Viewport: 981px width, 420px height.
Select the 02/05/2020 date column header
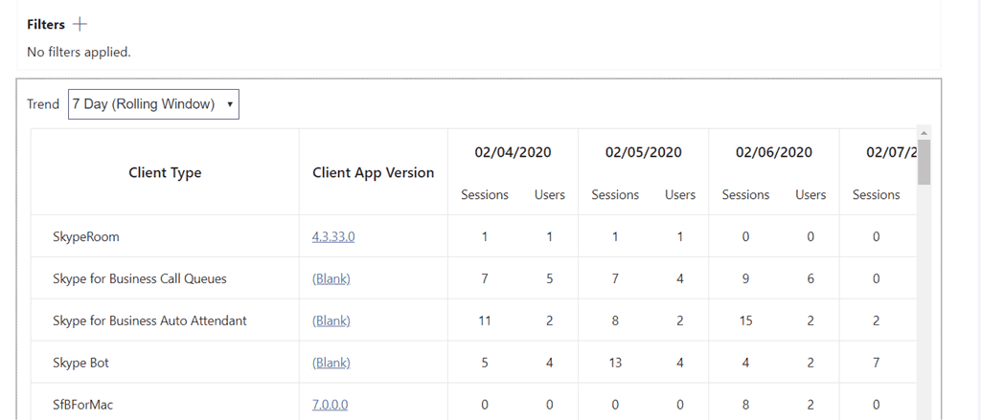[643, 152]
